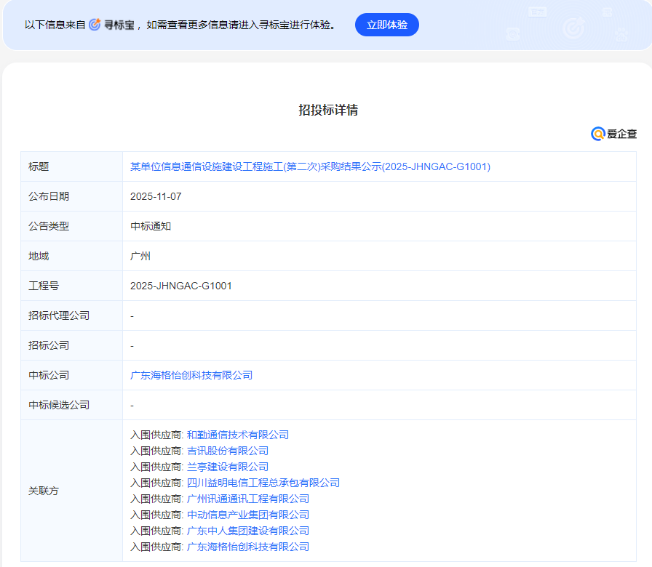Click the 广州 region value
The width and height of the screenshot is (652, 567).
pyautogui.click(x=140, y=256)
